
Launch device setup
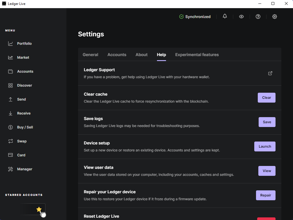pyautogui.click(x=265, y=146)
